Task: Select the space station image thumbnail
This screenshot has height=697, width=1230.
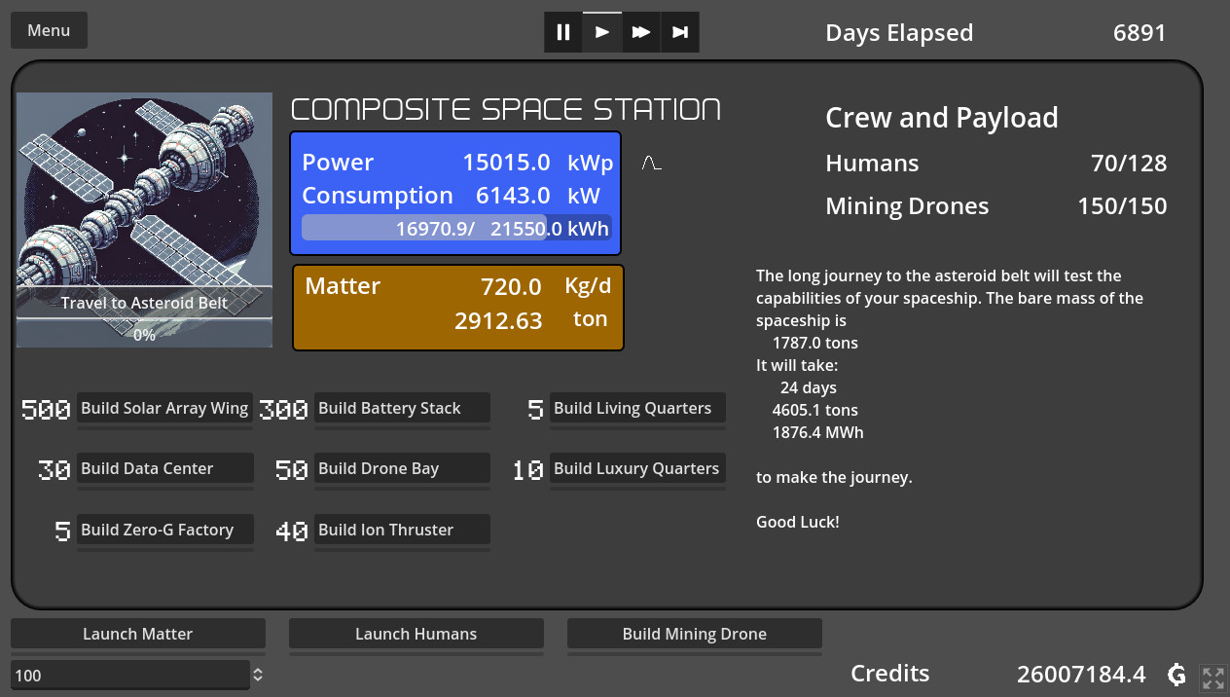Action: (144, 219)
